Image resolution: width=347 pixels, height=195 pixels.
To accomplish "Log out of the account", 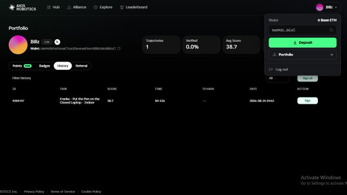I will 279,69.
